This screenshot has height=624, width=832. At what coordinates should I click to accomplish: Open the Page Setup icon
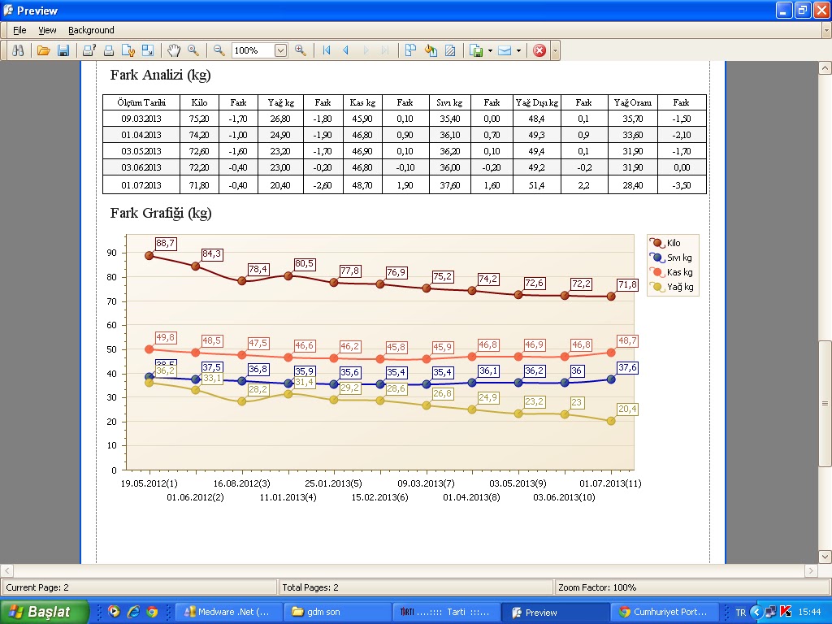pyautogui.click(x=128, y=50)
